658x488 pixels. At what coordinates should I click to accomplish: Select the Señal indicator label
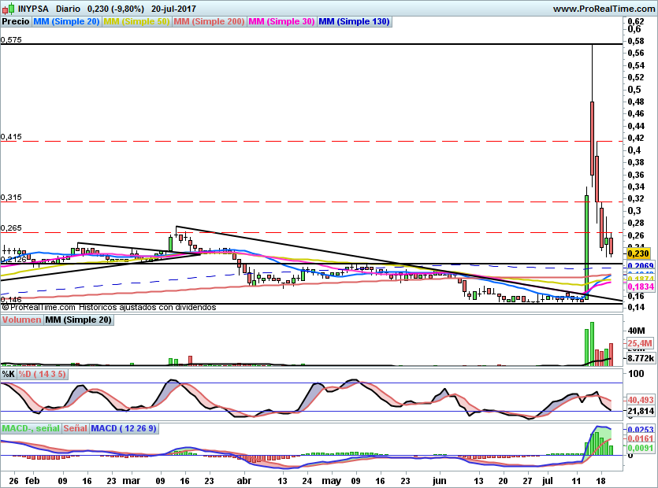(75, 428)
